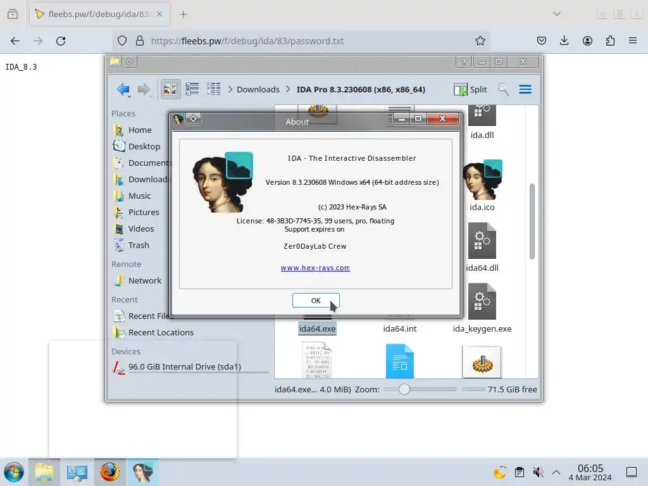
Task: Switch file manager to Compact view
Action: click(x=192, y=89)
